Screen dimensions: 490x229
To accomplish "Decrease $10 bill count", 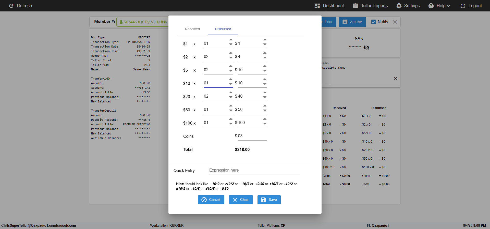I will [231, 84].
